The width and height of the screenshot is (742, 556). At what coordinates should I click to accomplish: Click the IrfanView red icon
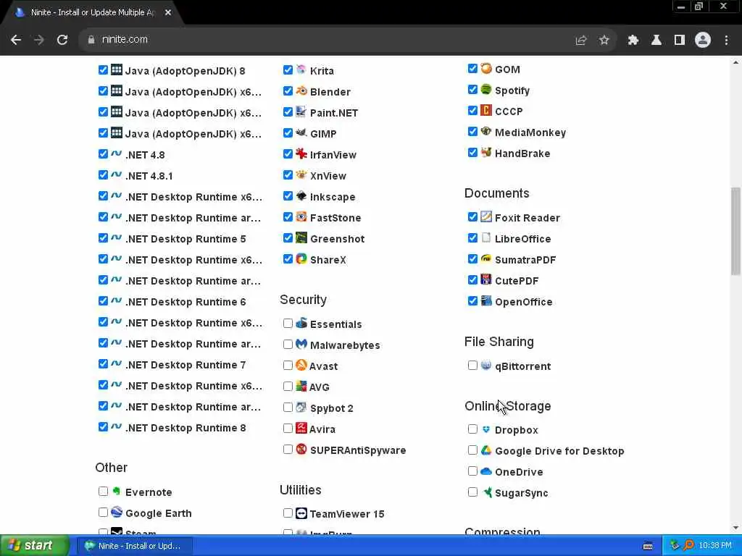pos(301,153)
